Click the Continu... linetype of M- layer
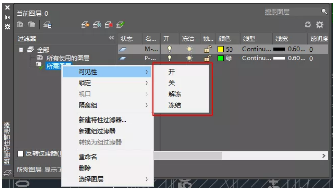 256,49
